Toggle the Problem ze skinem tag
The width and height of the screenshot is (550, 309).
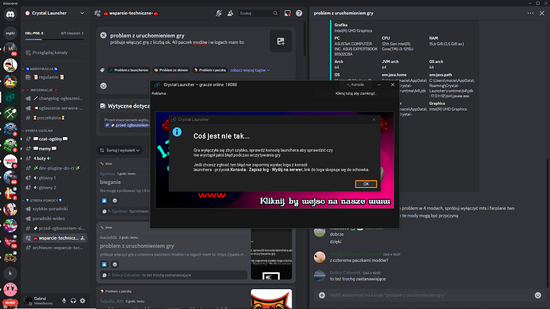pyautogui.click(x=171, y=70)
